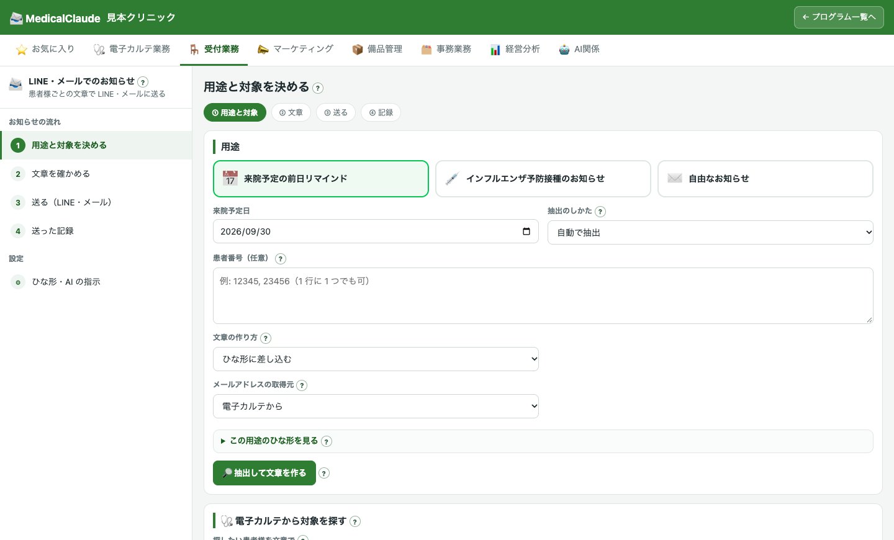Image resolution: width=894 pixels, height=540 pixels.
Task: Focus the 患者番号 text area
Action: 543,296
